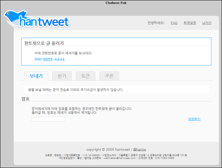Open 환경설정 settings link

tap(190, 23)
